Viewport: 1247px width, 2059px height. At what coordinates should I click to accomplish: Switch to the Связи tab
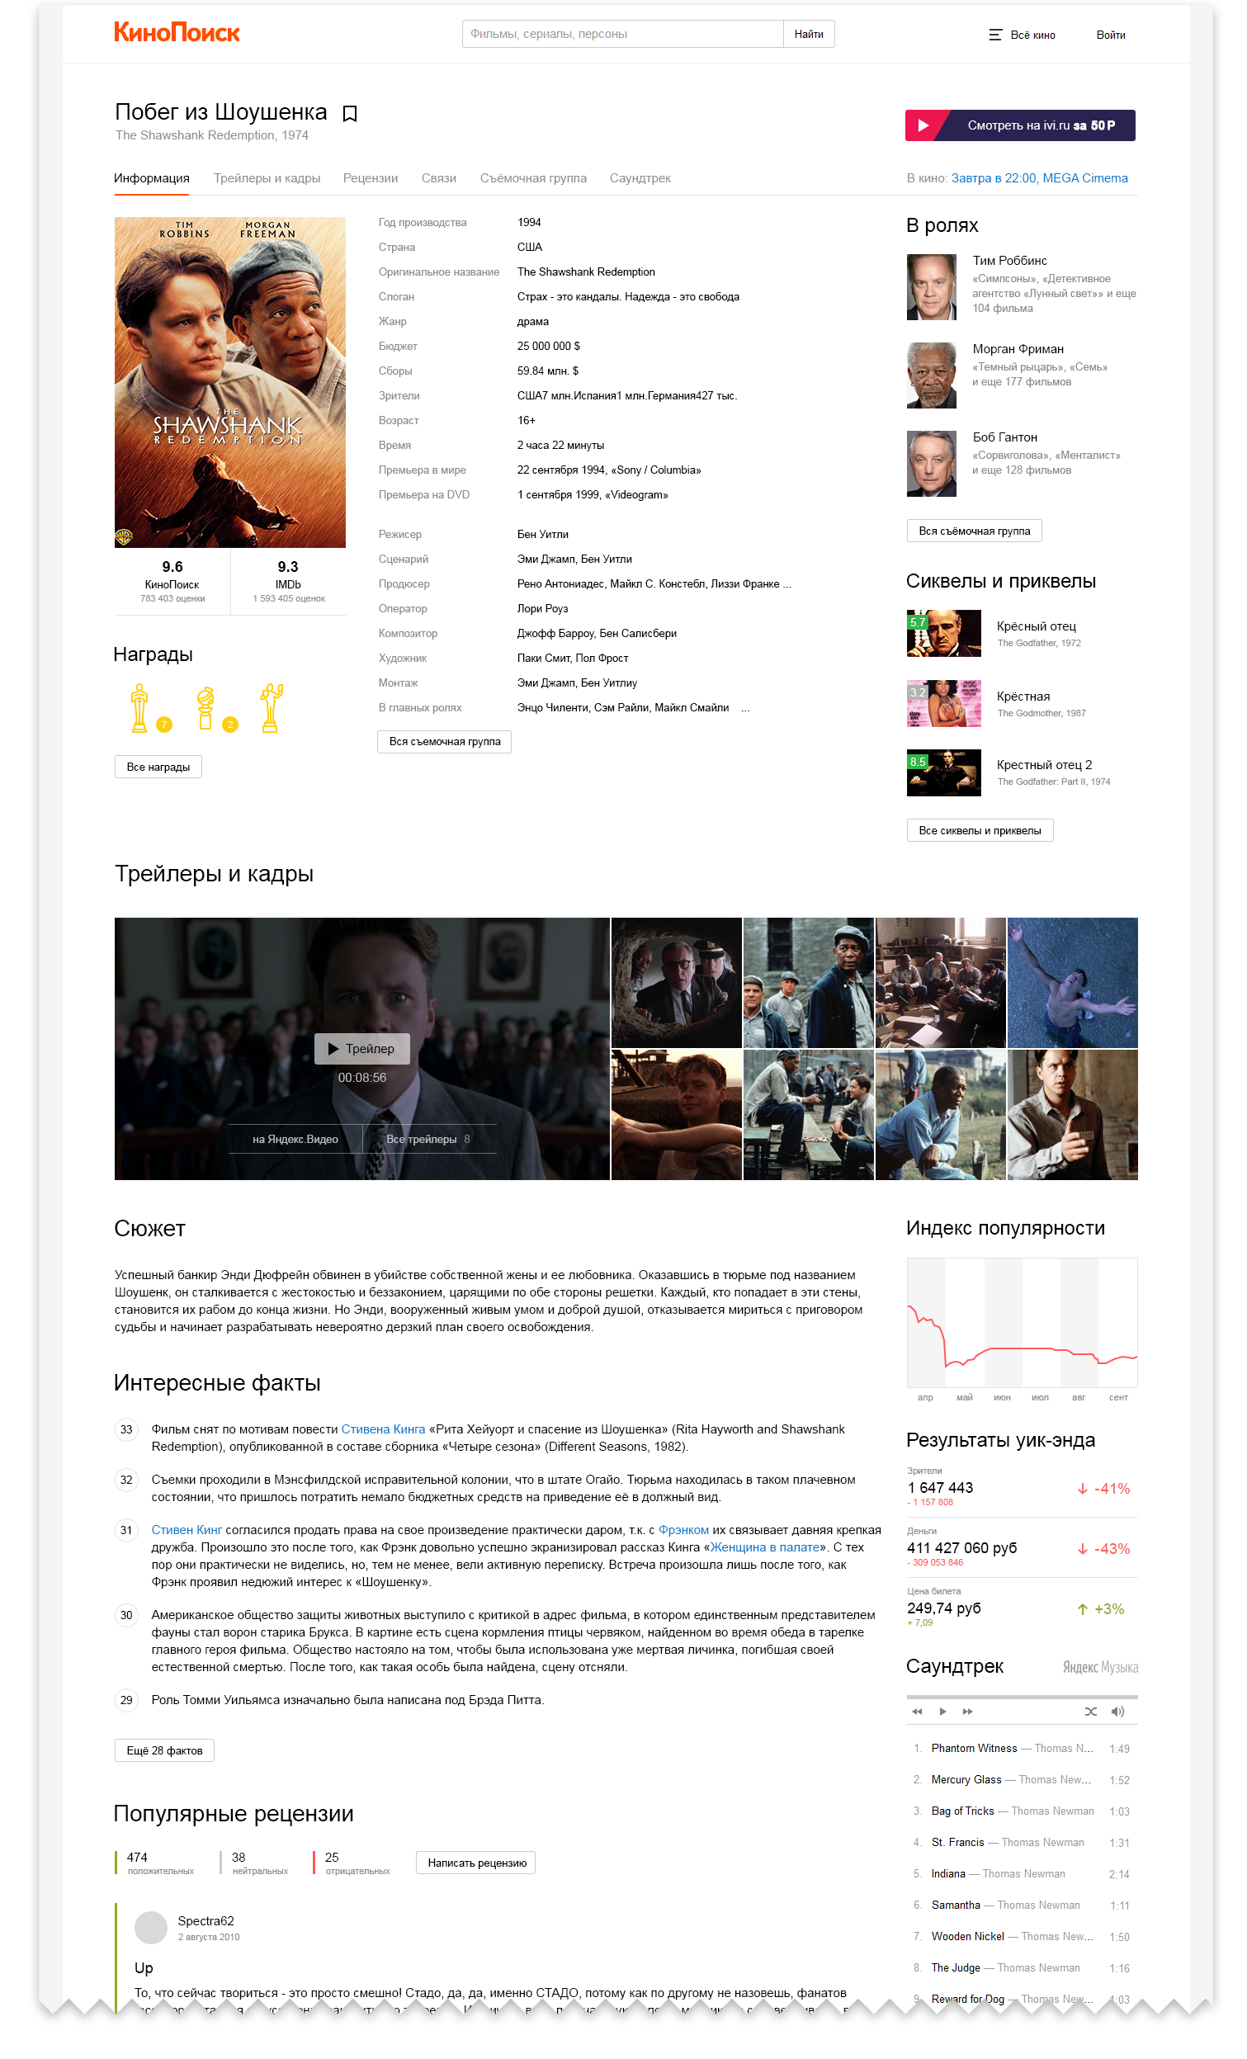[439, 178]
